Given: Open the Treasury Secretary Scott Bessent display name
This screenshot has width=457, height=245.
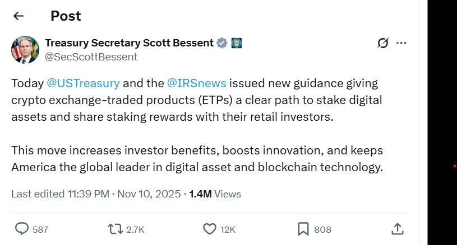Looking at the screenshot, I should pos(129,43).
